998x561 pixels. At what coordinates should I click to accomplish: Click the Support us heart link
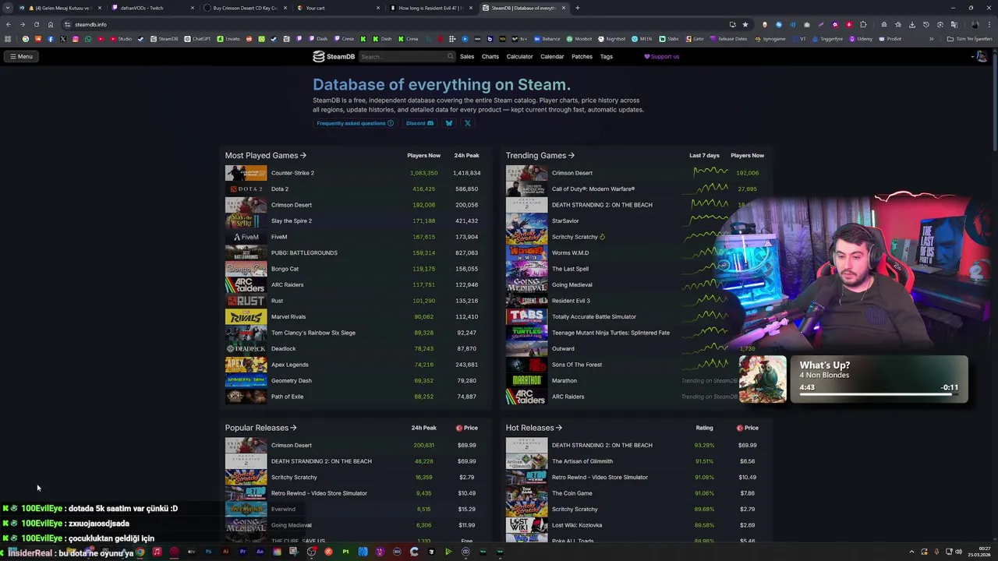(661, 56)
